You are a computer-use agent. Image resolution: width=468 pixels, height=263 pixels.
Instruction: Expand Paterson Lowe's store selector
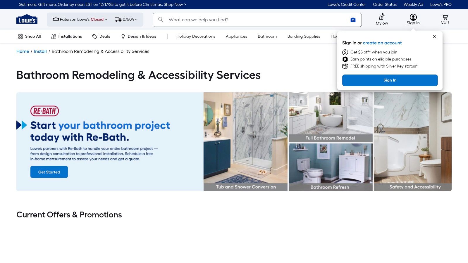[80, 20]
